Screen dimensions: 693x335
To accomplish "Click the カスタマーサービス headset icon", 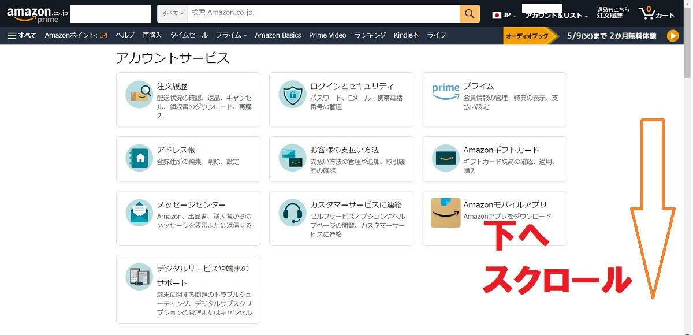I will [x=292, y=213].
